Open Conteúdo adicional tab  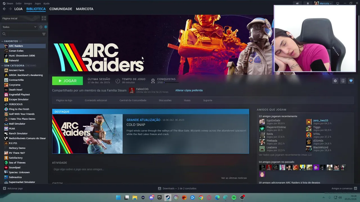(x=96, y=100)
